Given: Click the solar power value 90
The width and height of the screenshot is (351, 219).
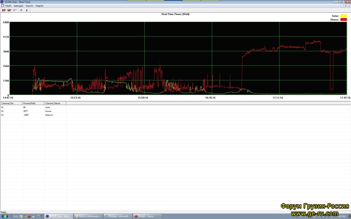Looking at the screenshot, I should (x=24, y=107).
